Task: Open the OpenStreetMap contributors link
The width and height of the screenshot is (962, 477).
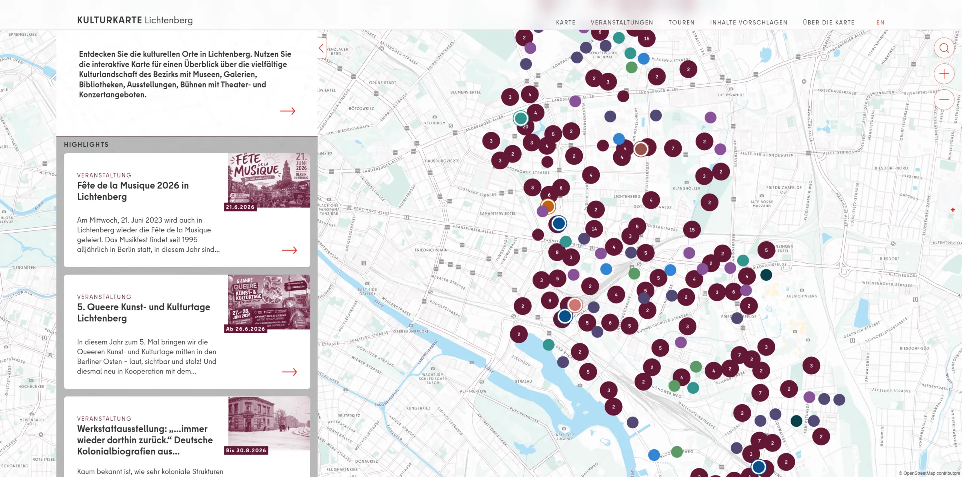Action: 931,473
